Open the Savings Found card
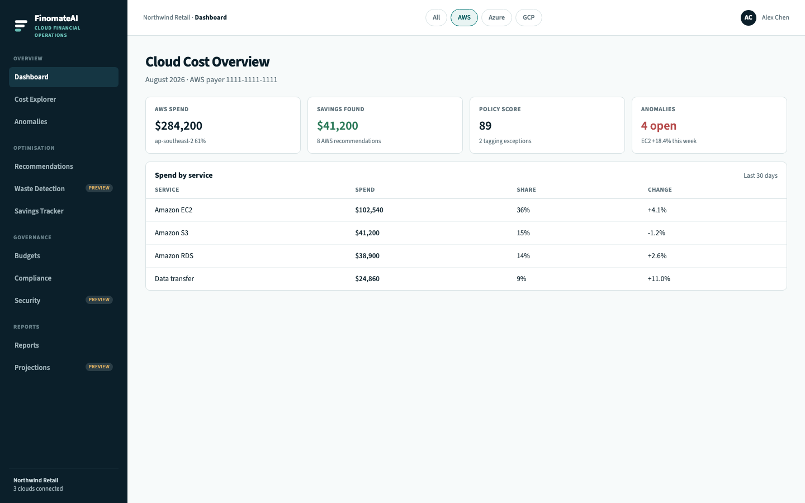 385,125
